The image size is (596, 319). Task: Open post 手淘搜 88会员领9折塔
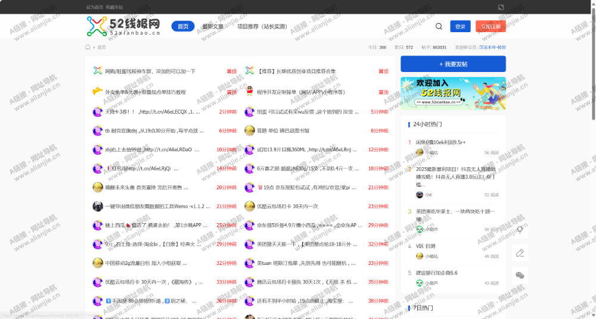[x=151, y=301]
